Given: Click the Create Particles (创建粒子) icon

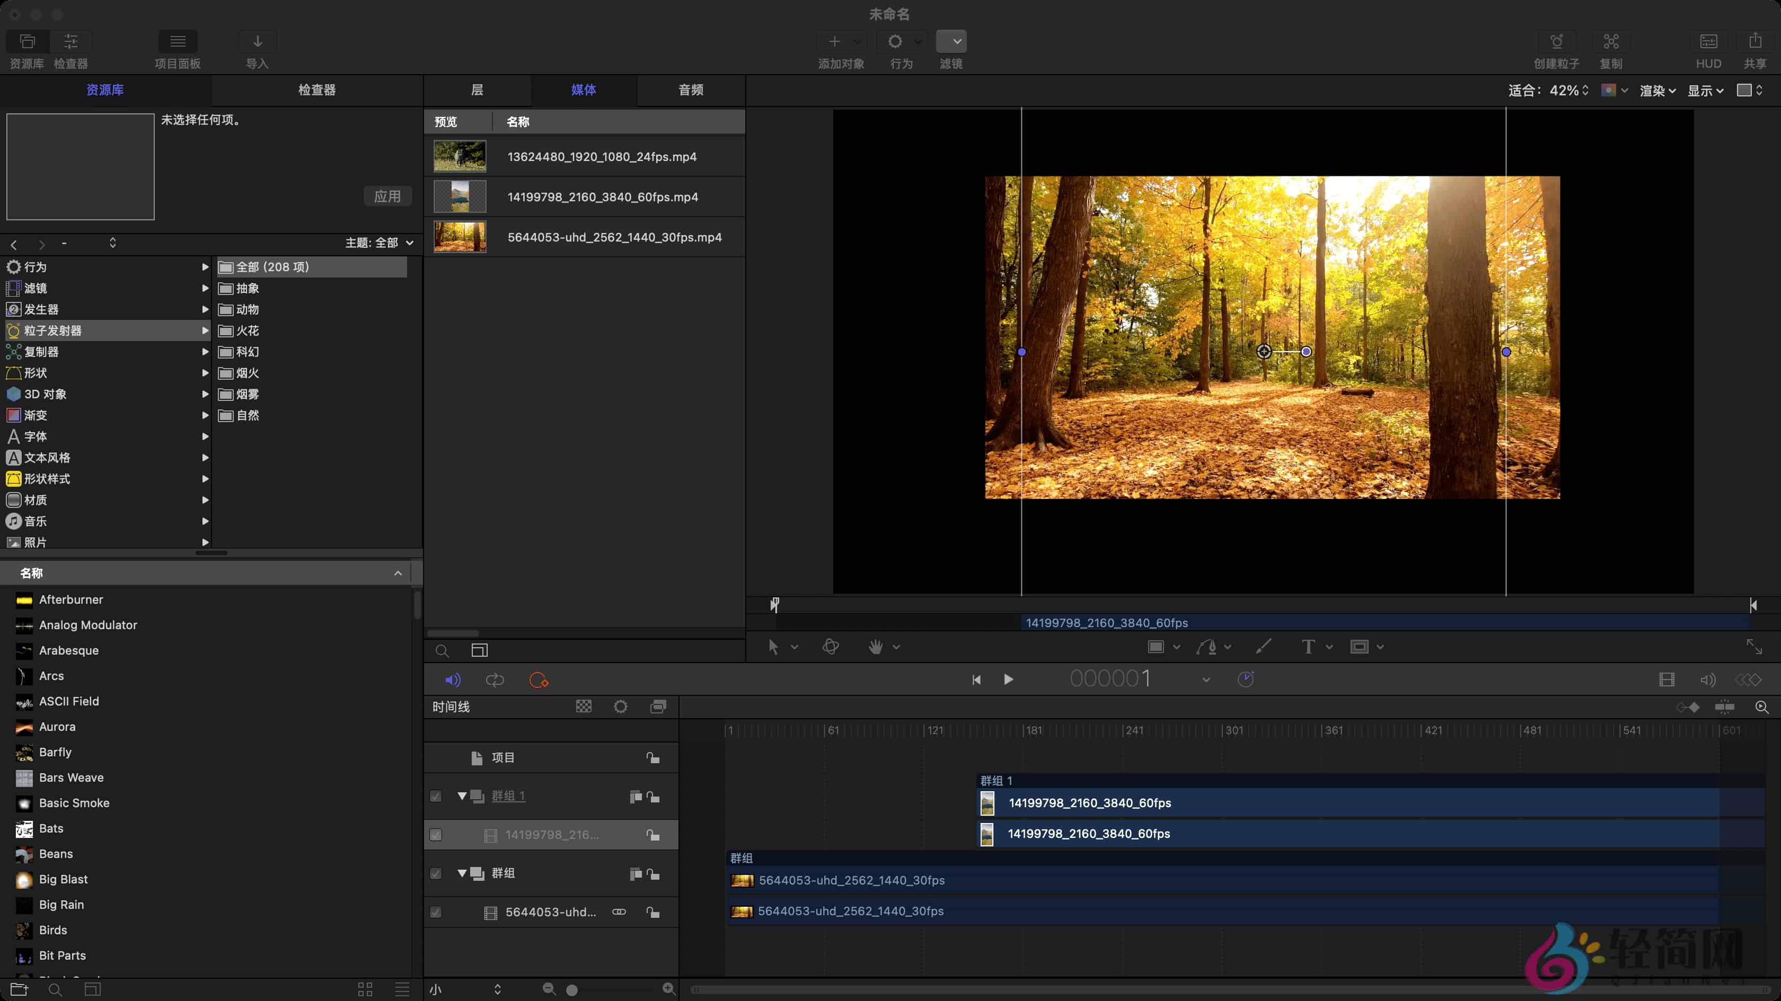Looking at the screenshot, I should (x=1556, y=42).
